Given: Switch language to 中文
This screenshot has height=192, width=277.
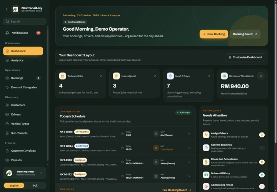Looking at the screenshot, I should (x=35, y=185).
